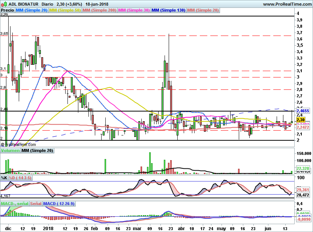Click the dic month label on time axis
Viewport: 313px width, 232px height.
point(8,229)
